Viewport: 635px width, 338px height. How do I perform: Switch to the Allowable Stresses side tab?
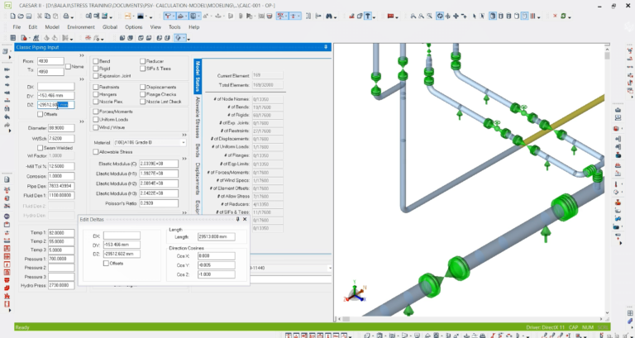tap(198, 117)
